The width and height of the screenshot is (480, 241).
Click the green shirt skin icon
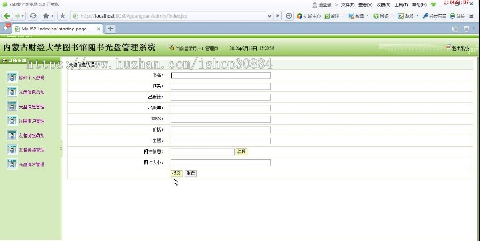click(433, 5)
